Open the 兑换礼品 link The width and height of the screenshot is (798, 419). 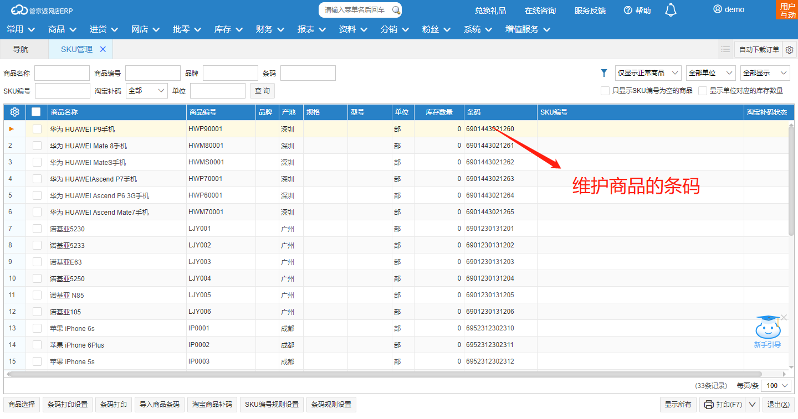click(x=490, y=11)
